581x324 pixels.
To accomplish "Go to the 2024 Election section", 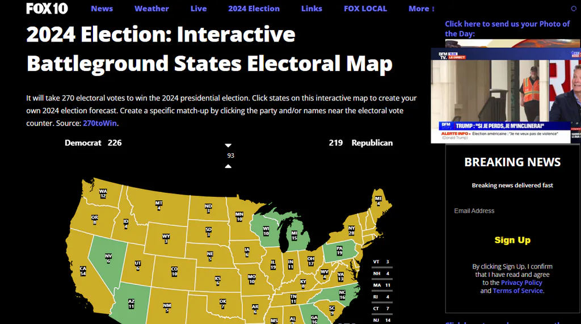I will [254, 9].
